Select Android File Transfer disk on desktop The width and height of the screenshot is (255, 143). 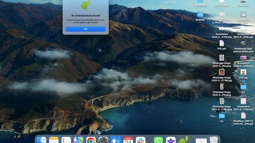tap(243, 14)
